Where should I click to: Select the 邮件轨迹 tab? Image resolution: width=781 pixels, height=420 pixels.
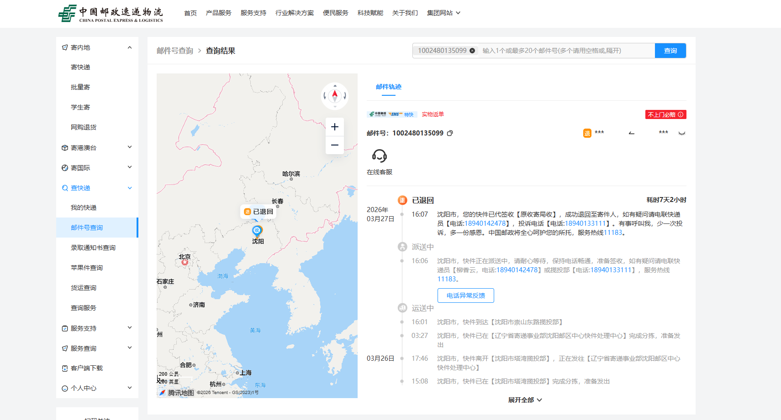389,87
